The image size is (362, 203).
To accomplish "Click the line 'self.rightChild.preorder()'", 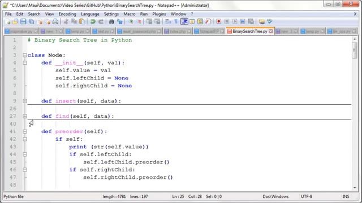I will click(128, 178).
